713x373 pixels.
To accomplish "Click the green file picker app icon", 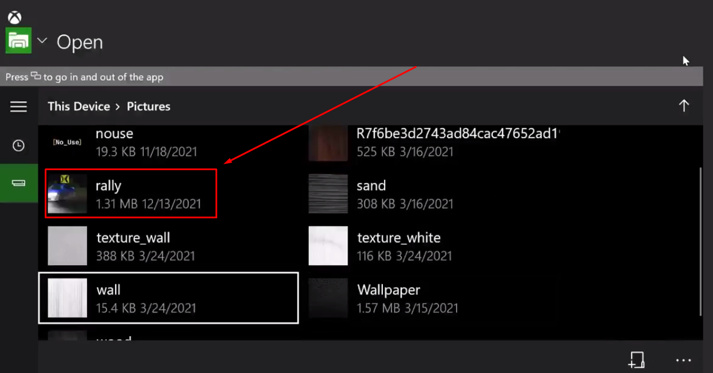I will coord(19,41).
